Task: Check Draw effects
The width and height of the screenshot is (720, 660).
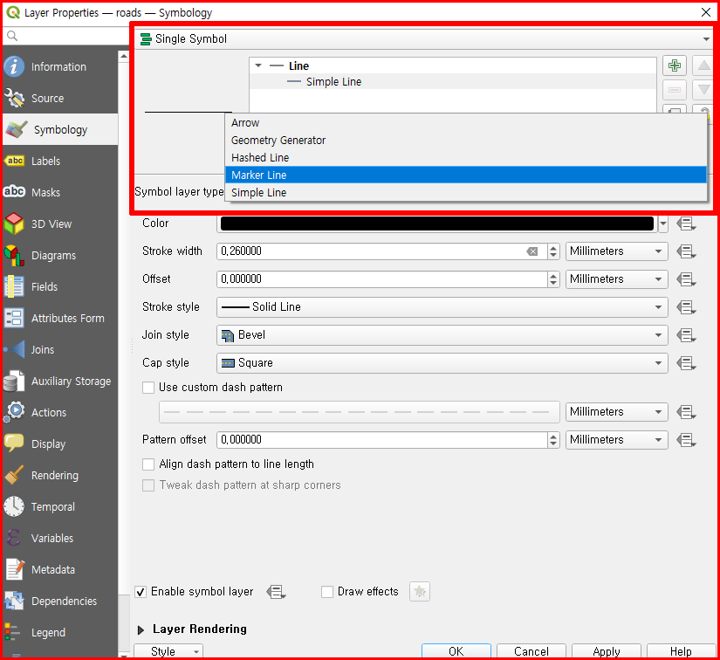Action: click(327, 592)
